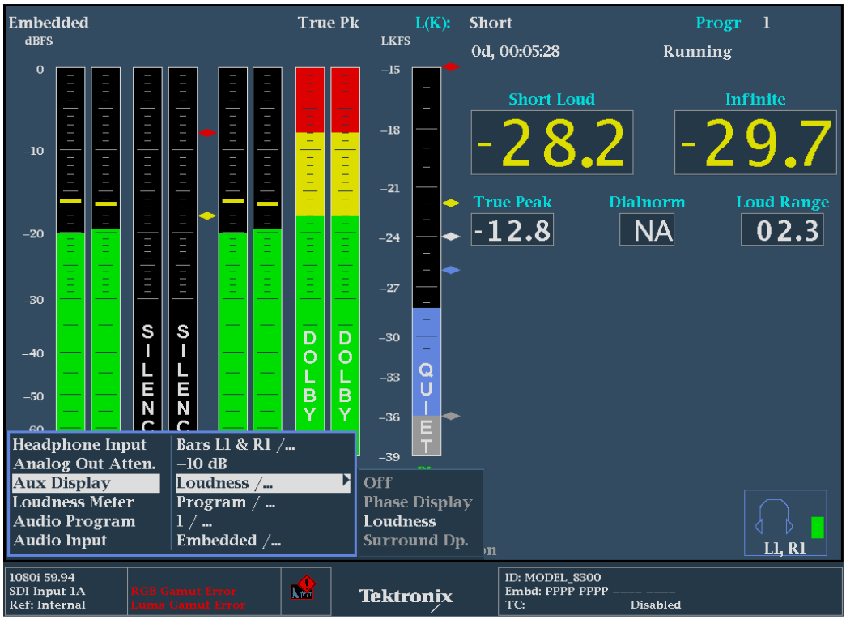Click the Tektronix logo
The width and height of the screenshot is (846, 620).
coord(406,596)
